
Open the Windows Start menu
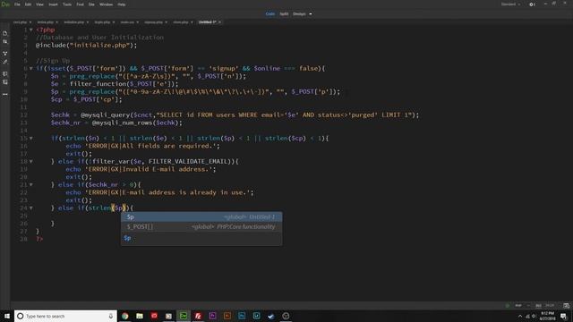[7, 316]
